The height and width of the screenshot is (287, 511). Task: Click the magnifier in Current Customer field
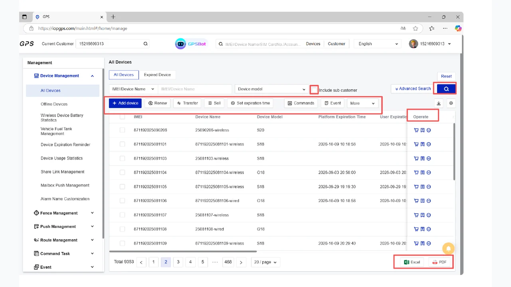(145, 44)
